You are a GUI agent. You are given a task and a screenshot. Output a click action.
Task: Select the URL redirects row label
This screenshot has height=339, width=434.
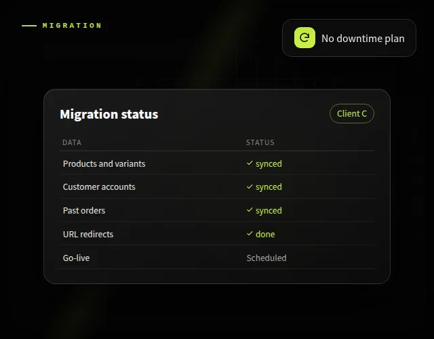point(88,235)
